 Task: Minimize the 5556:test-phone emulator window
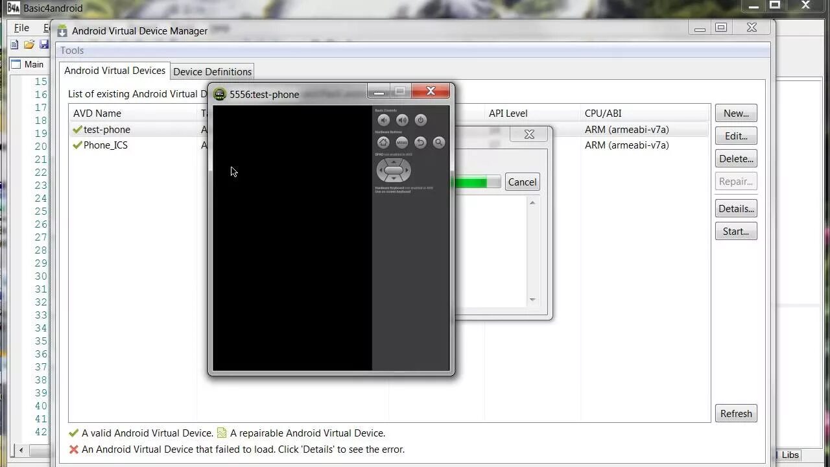pos(379,92)
